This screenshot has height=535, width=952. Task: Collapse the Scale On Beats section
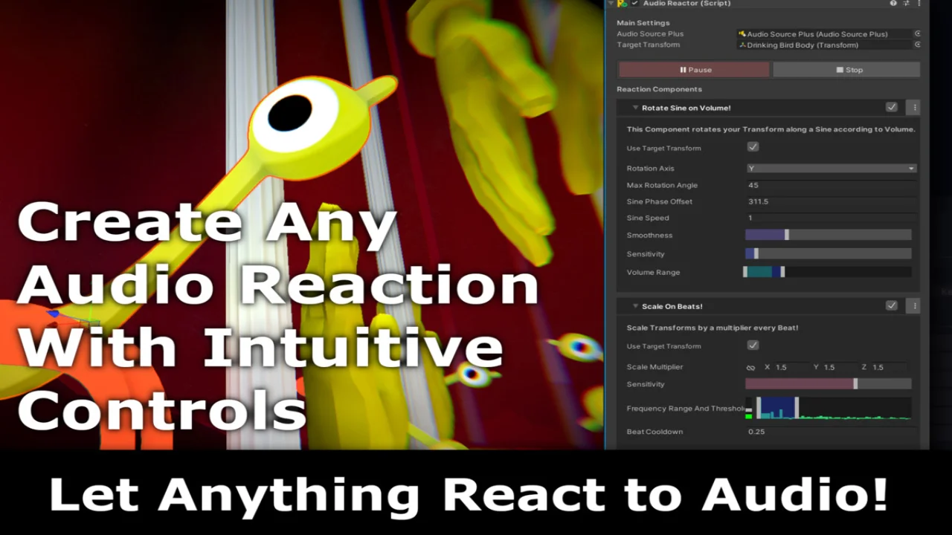(635, 306)
